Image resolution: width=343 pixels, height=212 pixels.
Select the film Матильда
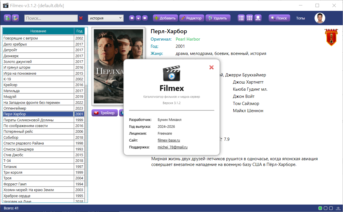click(44, 91)
